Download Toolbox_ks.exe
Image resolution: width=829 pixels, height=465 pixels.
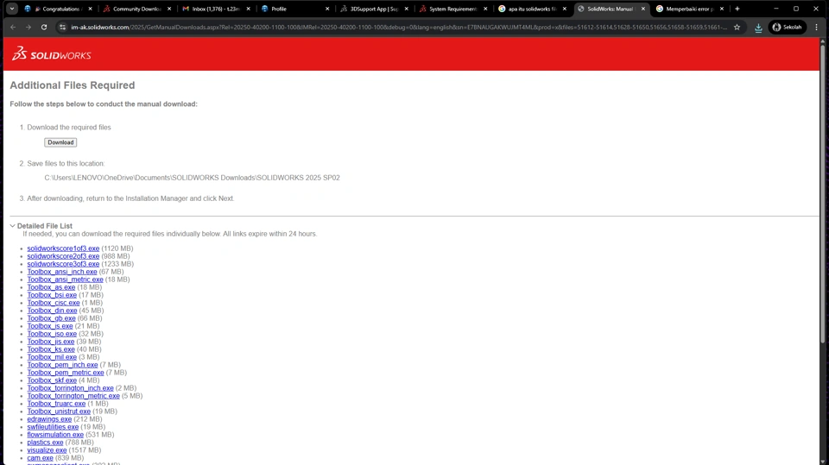click(x=51, y=349)
